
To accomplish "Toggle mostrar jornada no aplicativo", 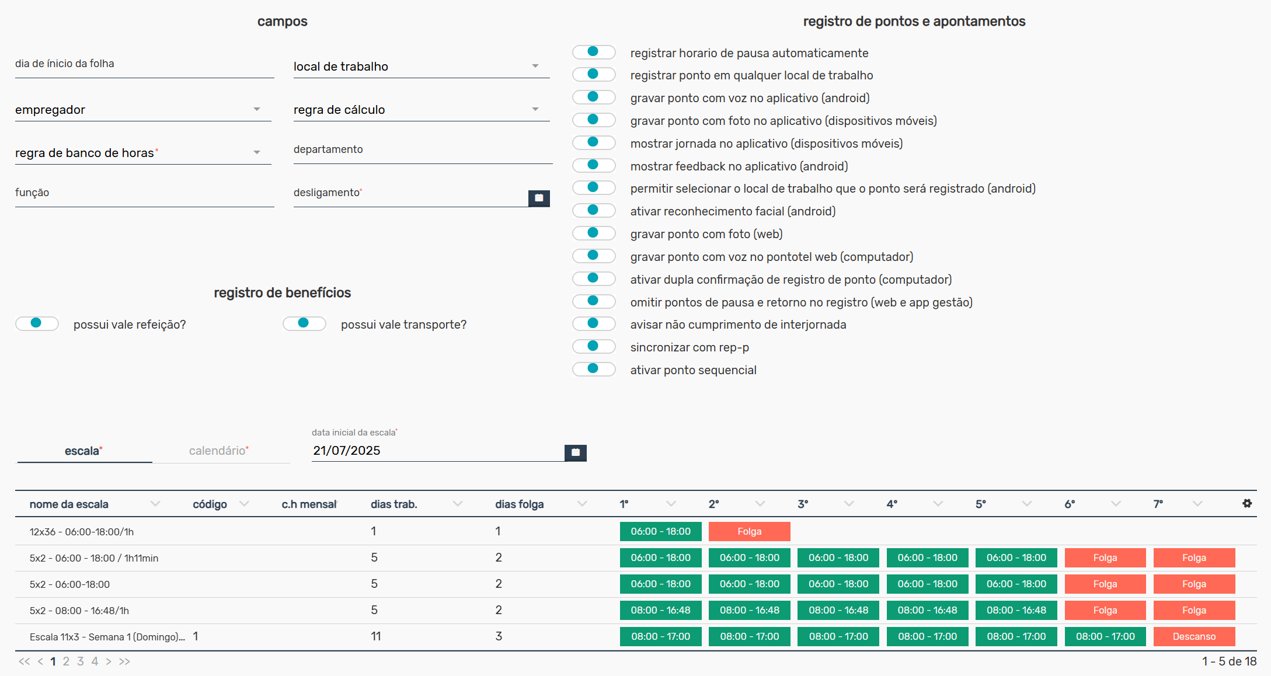I will click(594, 143).
